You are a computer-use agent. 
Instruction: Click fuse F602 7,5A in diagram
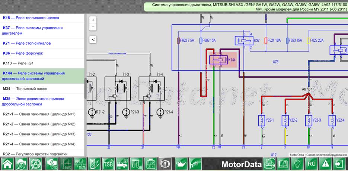coord(178,41)
